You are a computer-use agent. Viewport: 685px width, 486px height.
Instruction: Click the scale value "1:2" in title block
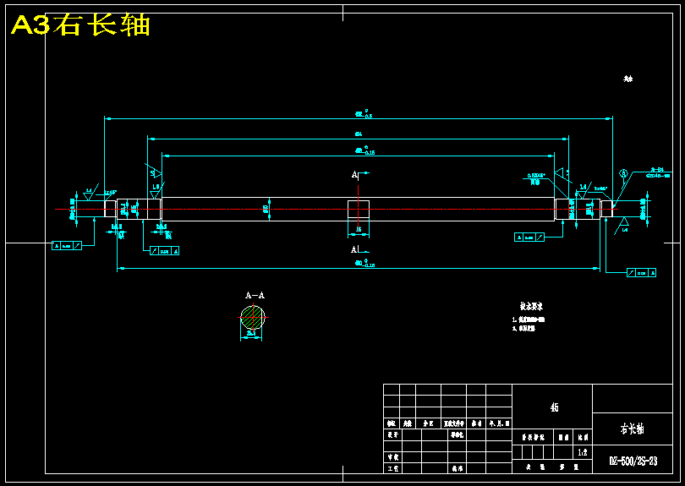(x=583, y=452)
